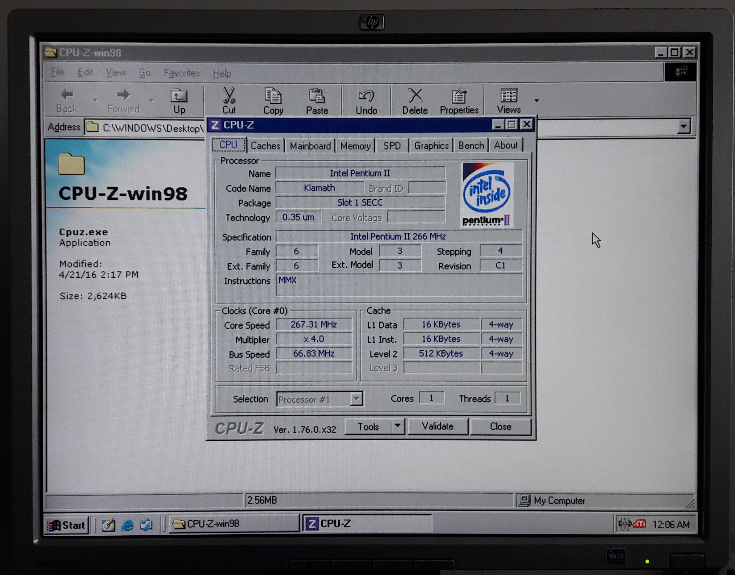
Task: Open the Favorites menu in Explorer
Action: click(x=182, y=73)
